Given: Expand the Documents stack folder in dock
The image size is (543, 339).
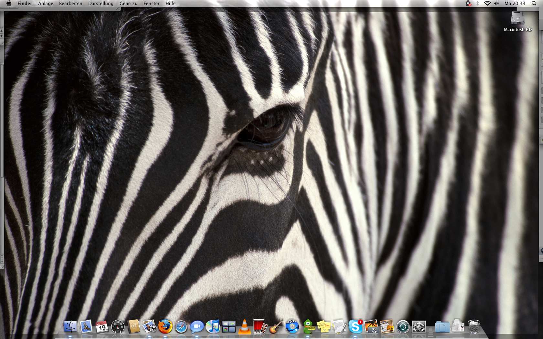Looking at the screenshot, I should pos(458,327).
